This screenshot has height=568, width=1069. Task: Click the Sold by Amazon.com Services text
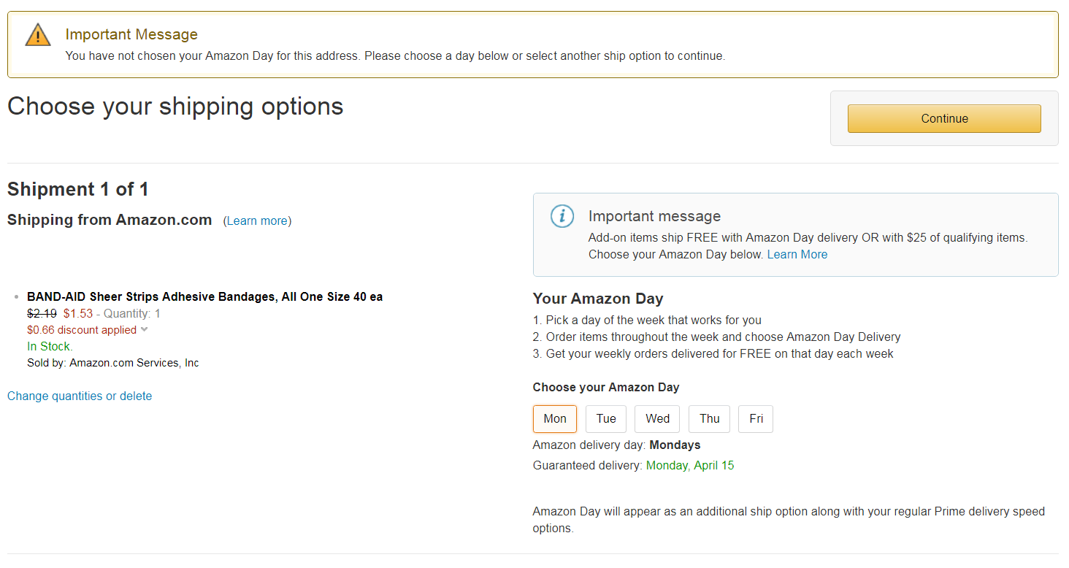(x=112, y=363)
